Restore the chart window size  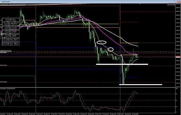coord(175,2)
